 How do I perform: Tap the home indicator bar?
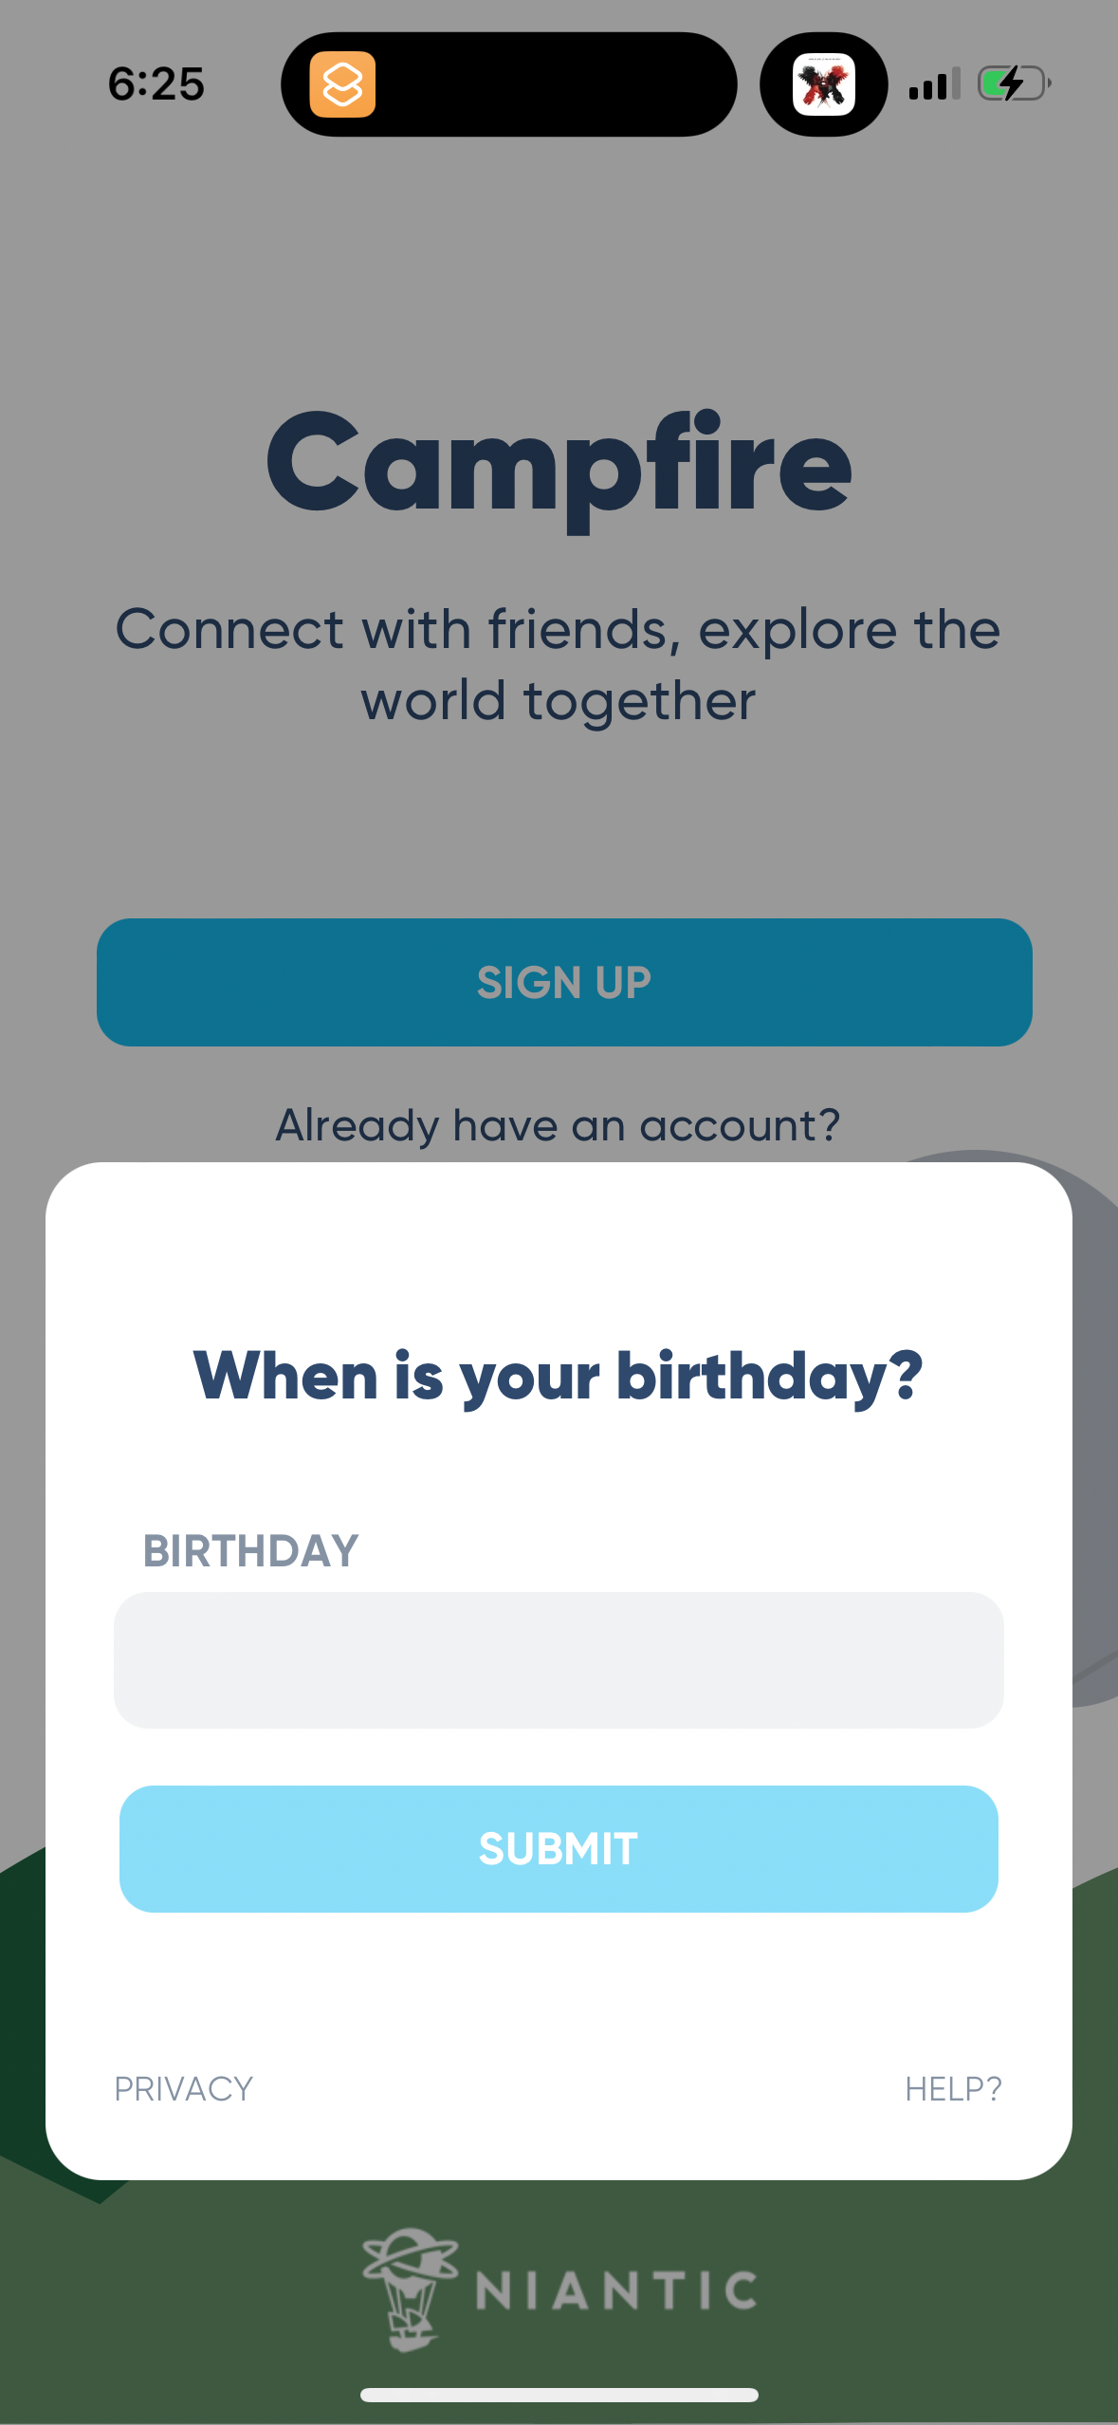coord(559,2395)
